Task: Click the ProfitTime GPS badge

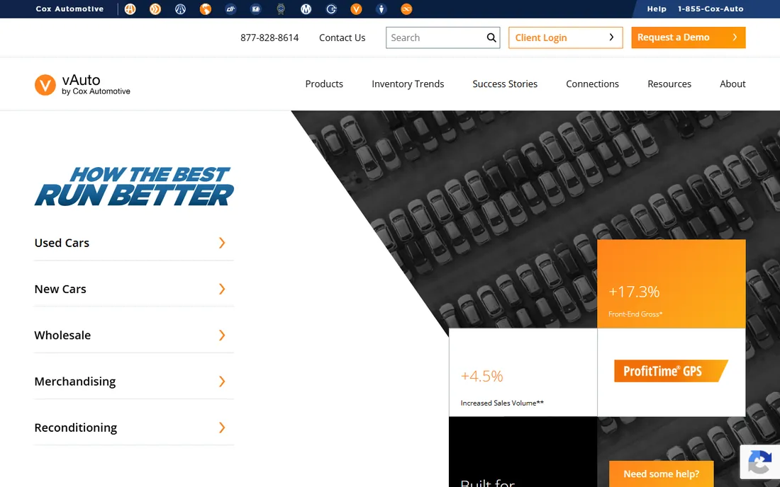Action: coord(671,371)
